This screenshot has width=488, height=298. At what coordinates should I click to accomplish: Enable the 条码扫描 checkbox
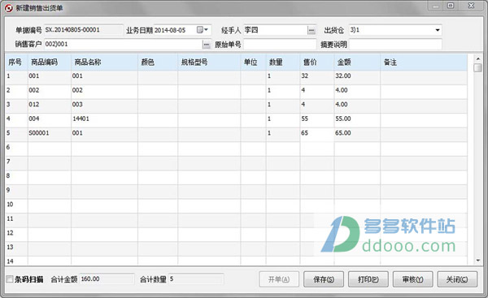10,279
